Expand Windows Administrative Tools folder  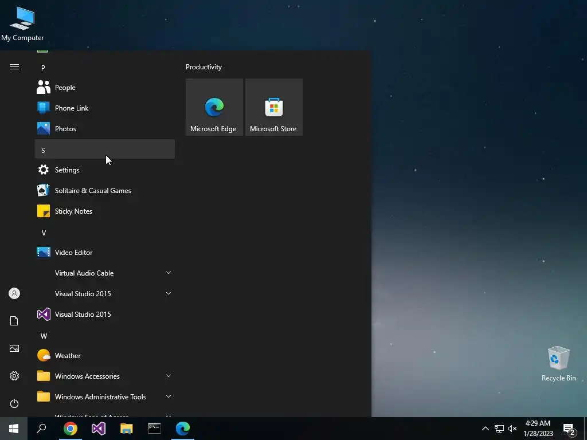pyautogui.click(x=105, y=396)
